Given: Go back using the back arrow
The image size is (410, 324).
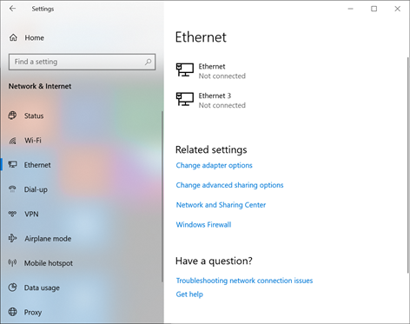Looking at the screenshot, I should [12, 9].
